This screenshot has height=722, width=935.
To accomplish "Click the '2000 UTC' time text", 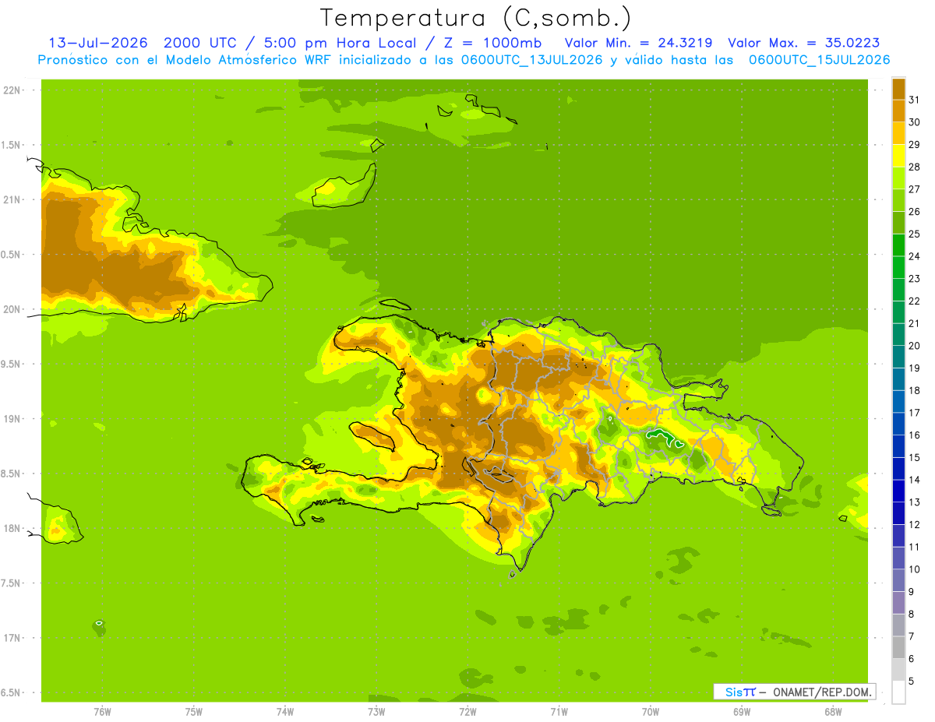I will [201, 43].
